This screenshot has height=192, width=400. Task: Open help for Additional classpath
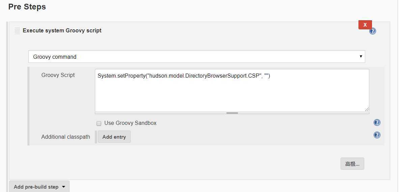coord(377,135)
